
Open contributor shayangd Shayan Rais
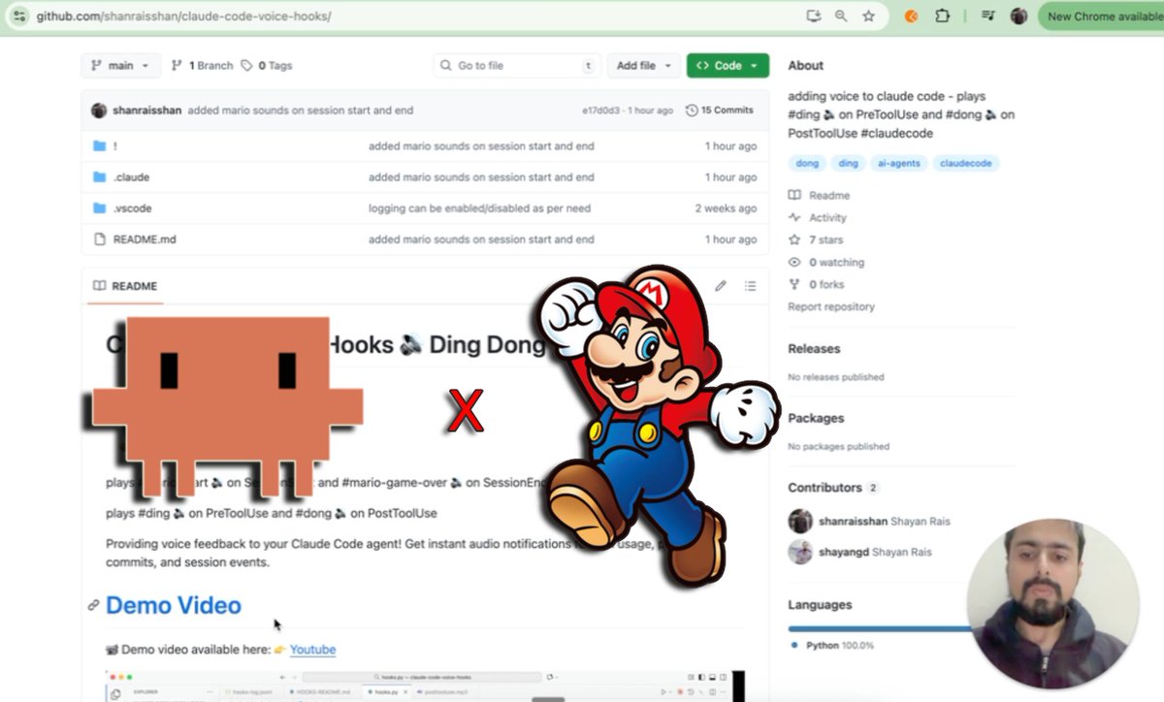(875, 553)
